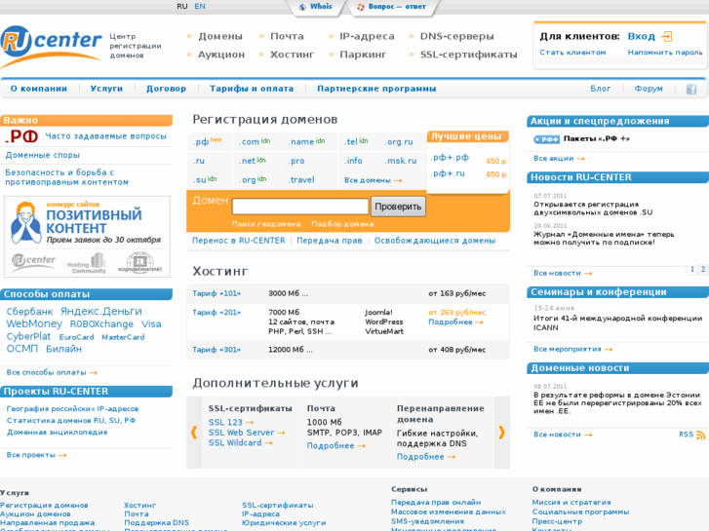The width and height of the screenshot is (709, 531).
Task: Open the Позитивный контент contest banner
Action: [87, 237]
